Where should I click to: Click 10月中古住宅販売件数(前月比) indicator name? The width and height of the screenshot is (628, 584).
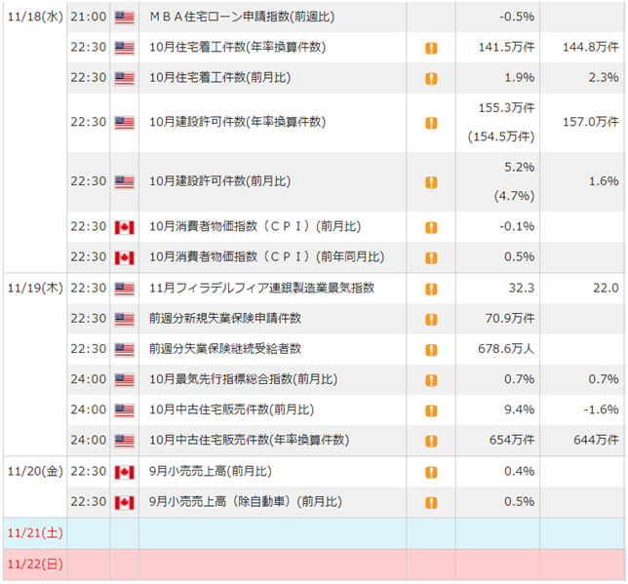(231, 409)
